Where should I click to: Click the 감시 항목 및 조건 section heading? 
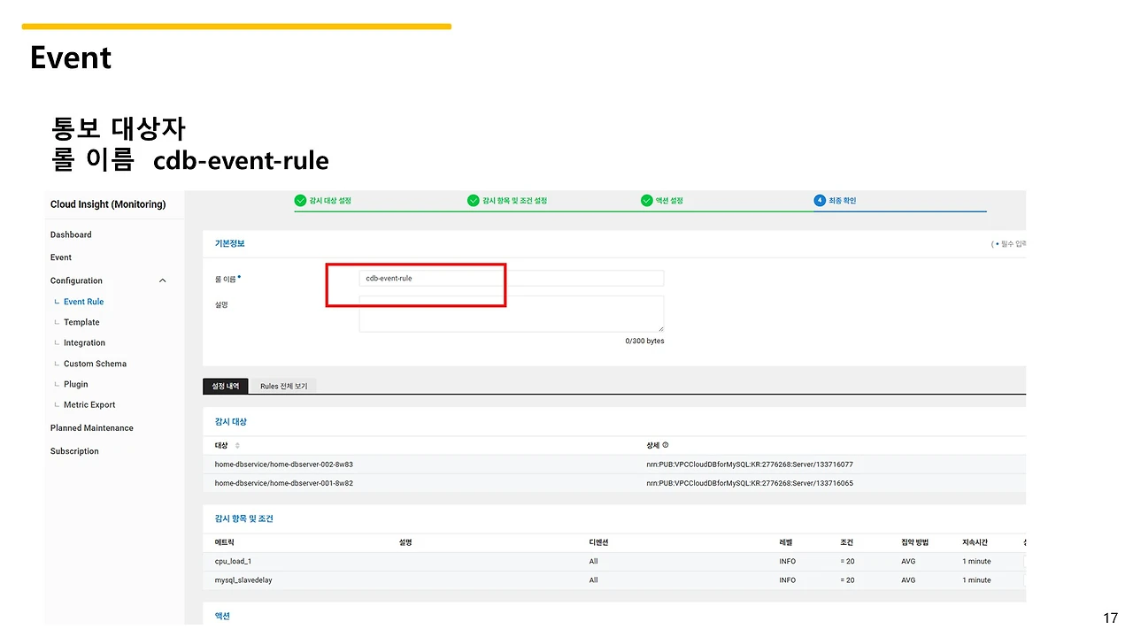coord(244,518)
